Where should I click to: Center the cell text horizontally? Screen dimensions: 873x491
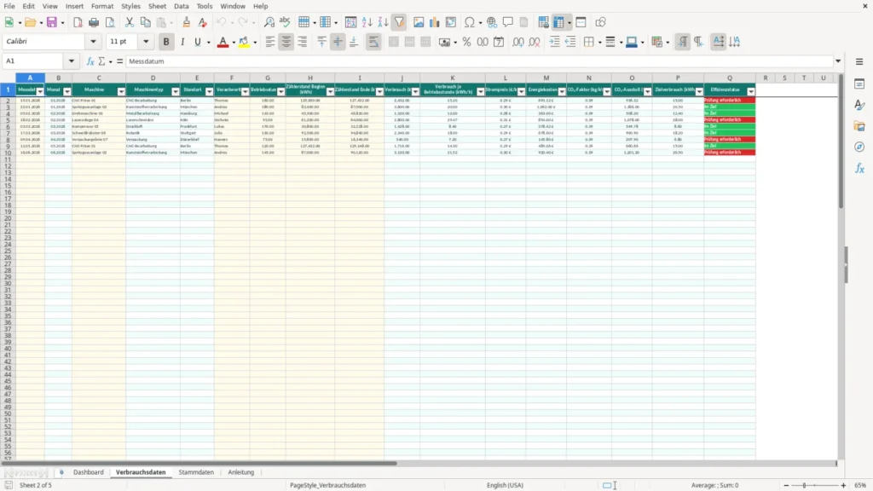tap(286, 42)
